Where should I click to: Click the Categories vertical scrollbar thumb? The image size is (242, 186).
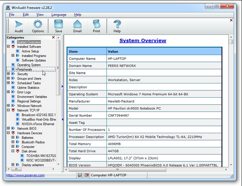pyautogui.click(x=58, y=68)
